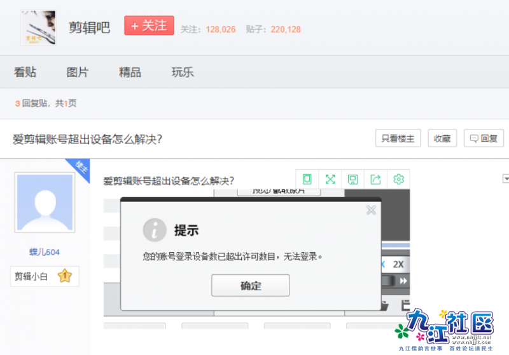The image size is (509, 355).
Task: Click the phone view icon in image toolbar
Action: [x=307, y=179]
